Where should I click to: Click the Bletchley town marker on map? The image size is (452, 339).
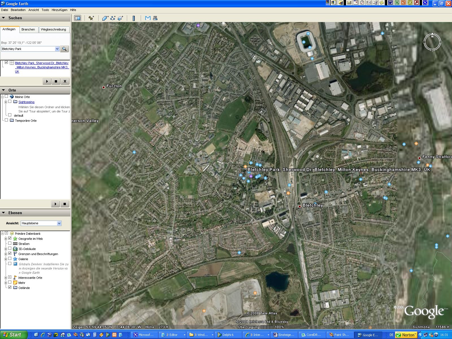coord(300,207)
